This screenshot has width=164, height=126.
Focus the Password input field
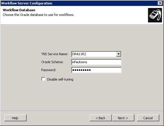tap(96, 70)
